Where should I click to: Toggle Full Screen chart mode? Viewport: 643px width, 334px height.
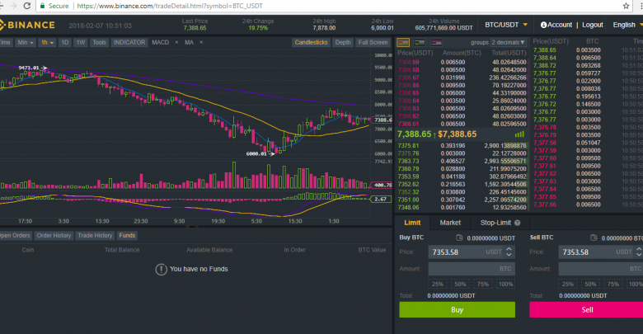coord(373,42)
